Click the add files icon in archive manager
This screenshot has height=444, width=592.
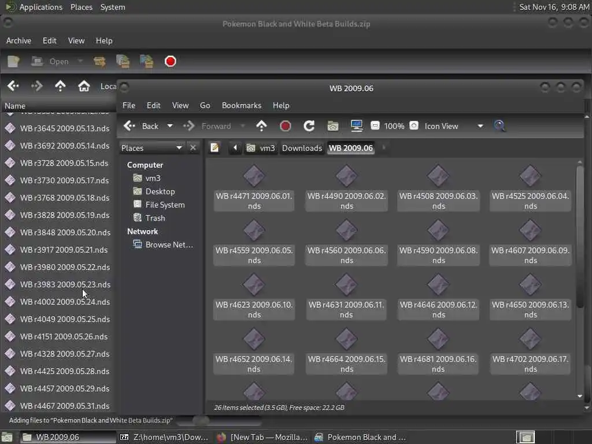[123, 61]
